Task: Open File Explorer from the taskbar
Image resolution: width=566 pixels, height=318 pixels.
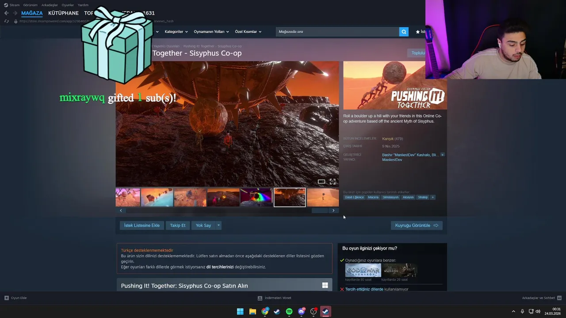Action: coord(252,311)
